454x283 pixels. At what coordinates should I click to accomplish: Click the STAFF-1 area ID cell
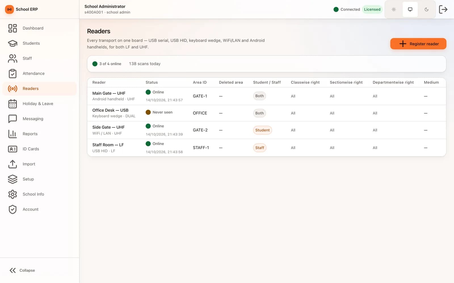(201, 148)
